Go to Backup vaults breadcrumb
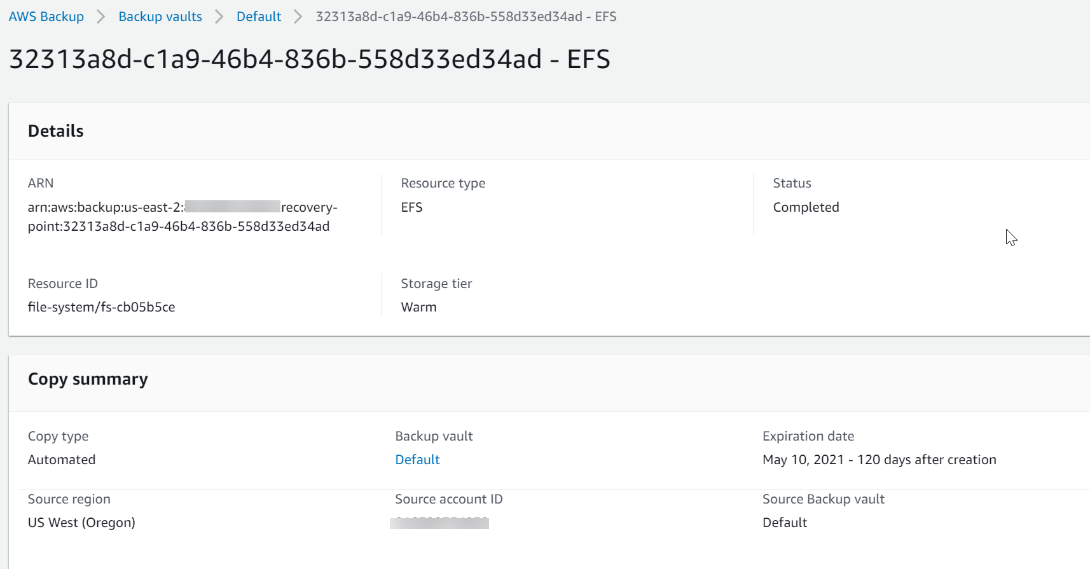The width and height of the screenshot is (1090, 569). (160, 17)
